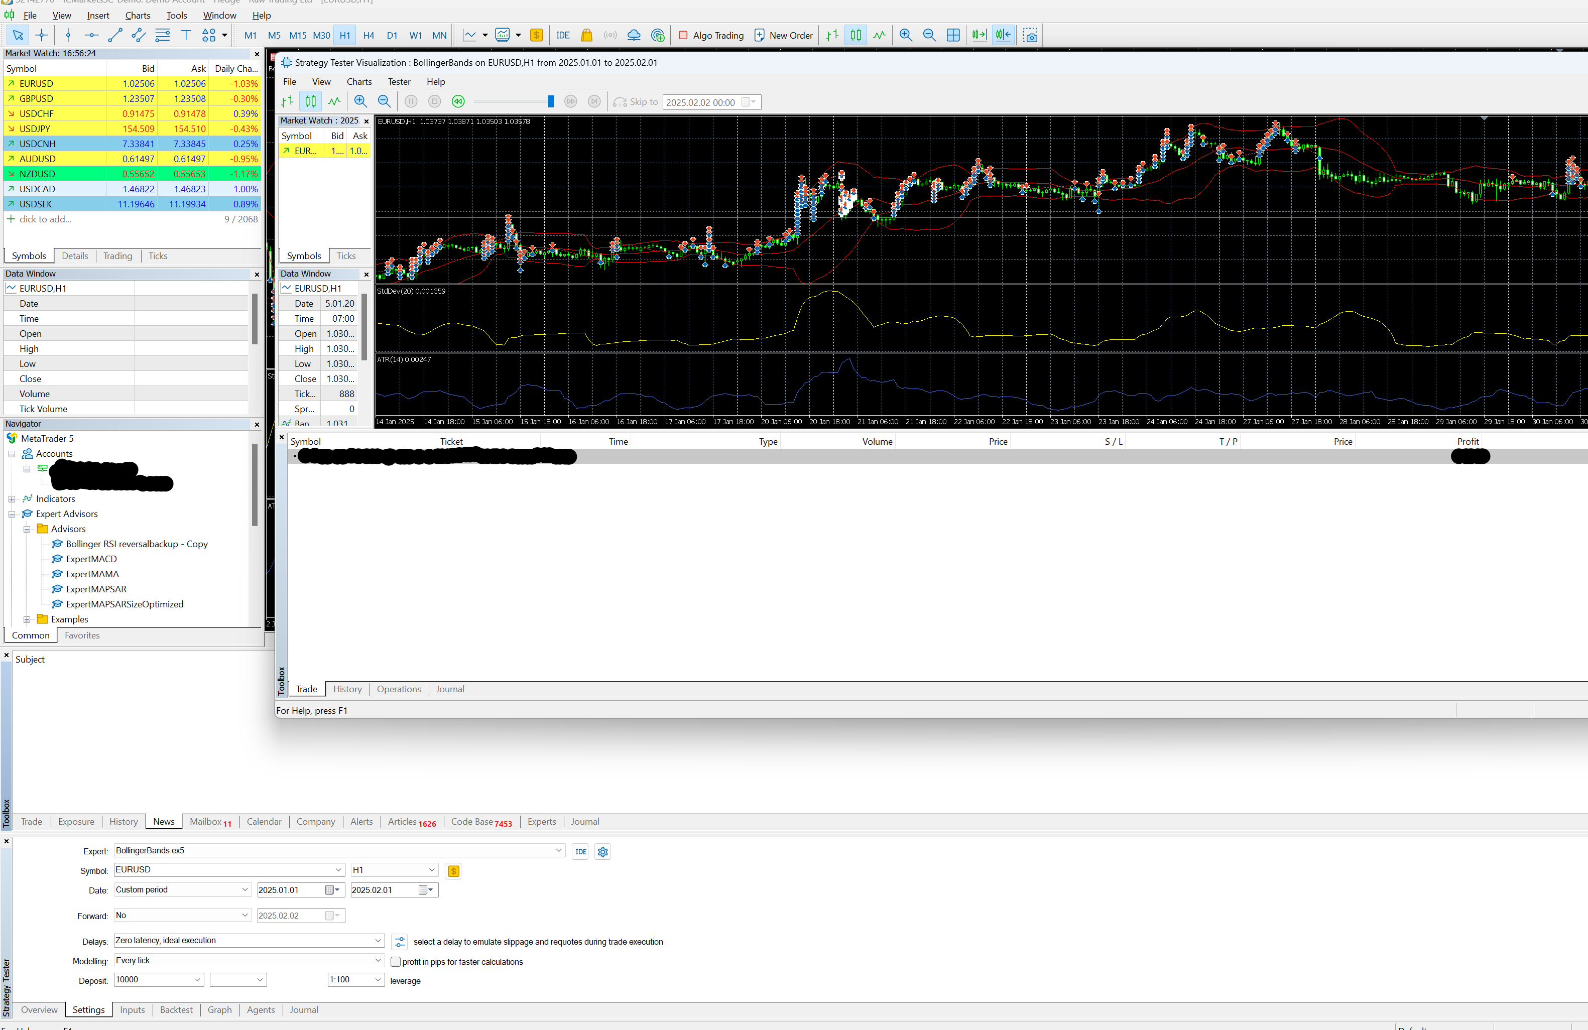Activate the crosshair tool
This screenshot has height=1030, width=1588.
click(x=41, y=35)
